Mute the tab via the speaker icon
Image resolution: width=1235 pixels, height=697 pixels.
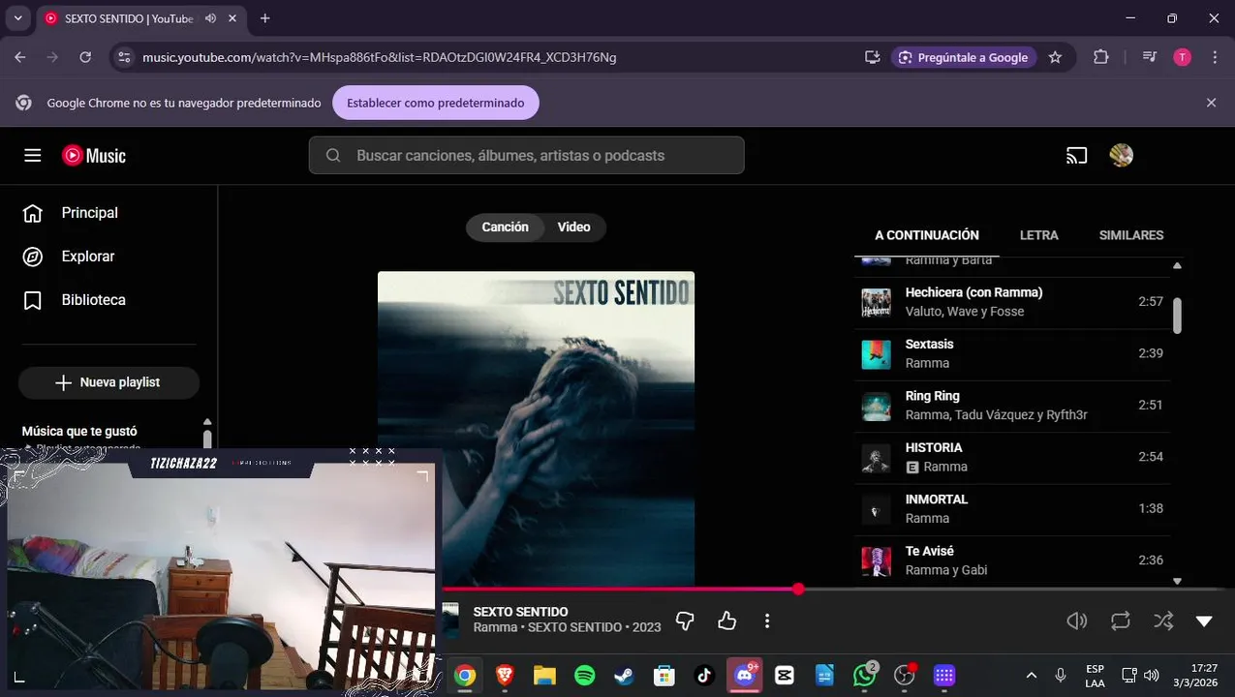pos(210,18)
